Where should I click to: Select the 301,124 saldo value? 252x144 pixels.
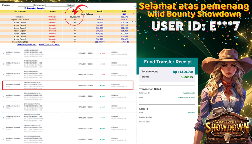(x=124, y=22)
